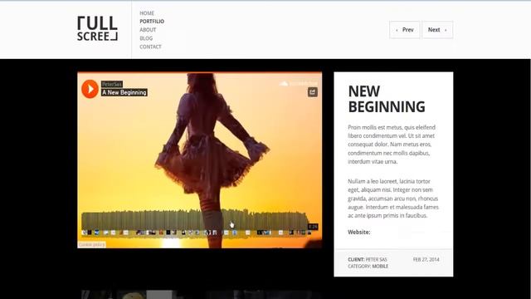The image size is (531, 299).
Task: Click the FEB 27, 2014 date
Action: click(426, 259)
